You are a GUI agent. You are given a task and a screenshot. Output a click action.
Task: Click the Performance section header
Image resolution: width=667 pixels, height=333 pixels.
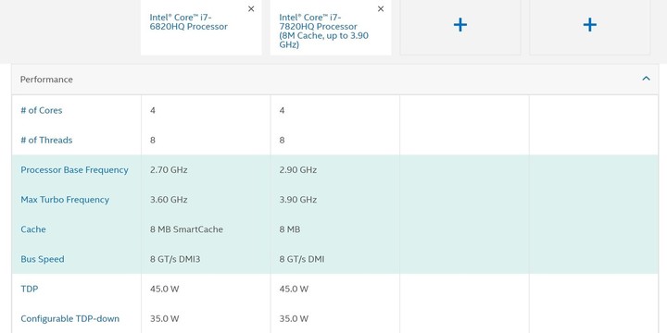[x=334, y=80]
